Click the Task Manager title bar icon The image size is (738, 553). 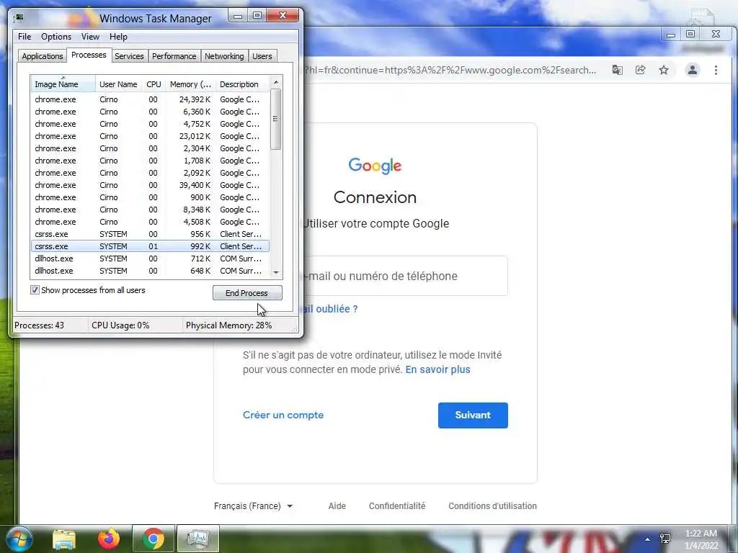(x=19, y=18)
